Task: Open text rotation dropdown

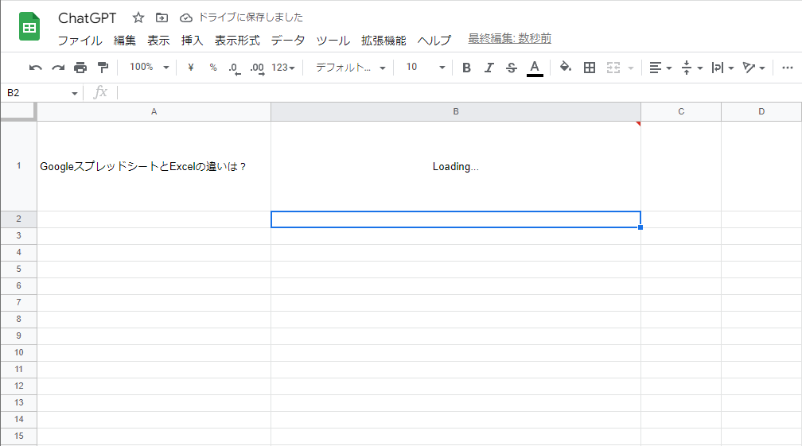Action: (x=754, y=68)
